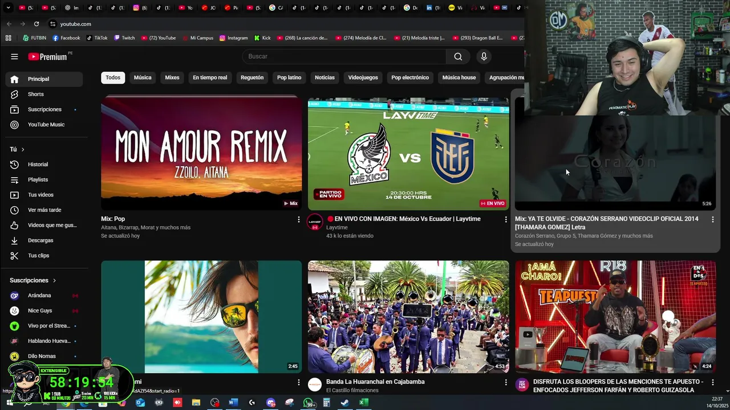Open the tab search dropdown arrow
The width and height of the screenshot is (730, 410).
click(x=8, y=8)
